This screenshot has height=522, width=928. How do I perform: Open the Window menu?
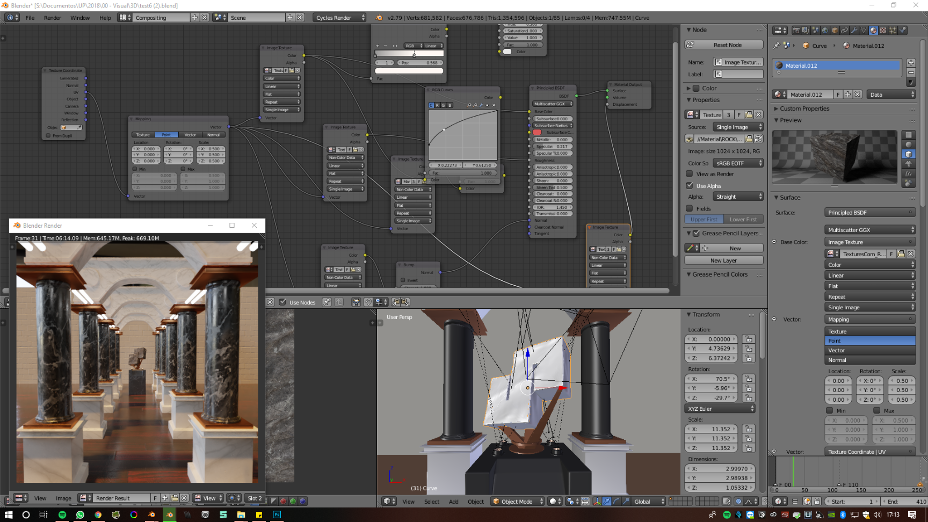click(x=80, y=18)
